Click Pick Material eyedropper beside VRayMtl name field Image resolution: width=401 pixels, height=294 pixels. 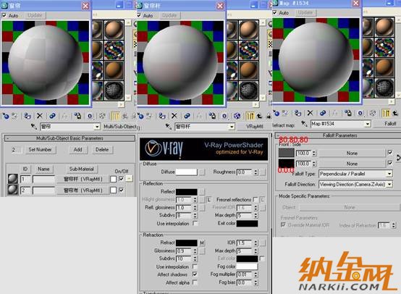click(x=168, y=127)
